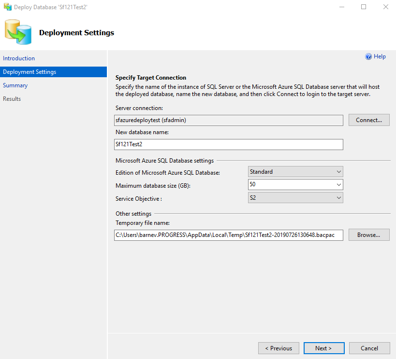Cancel the deployment wizard
The height and width of the screenshot is (359, 396).
369,348
